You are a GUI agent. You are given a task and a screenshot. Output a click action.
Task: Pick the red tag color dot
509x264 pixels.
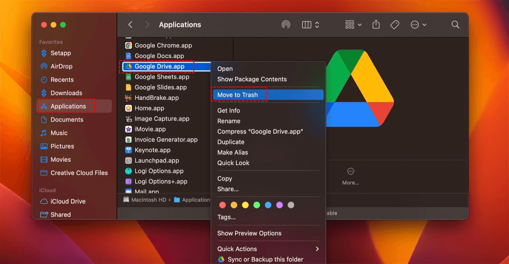222,205
